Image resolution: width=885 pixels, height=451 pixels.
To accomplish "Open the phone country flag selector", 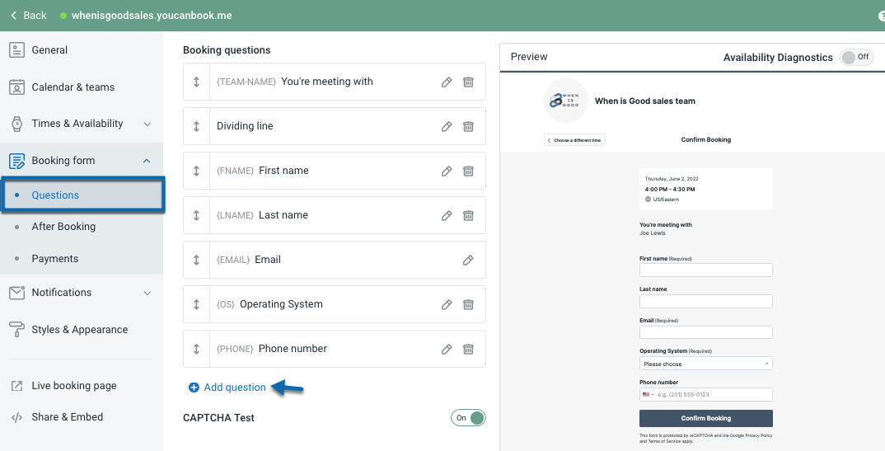I will click(648, 395).
